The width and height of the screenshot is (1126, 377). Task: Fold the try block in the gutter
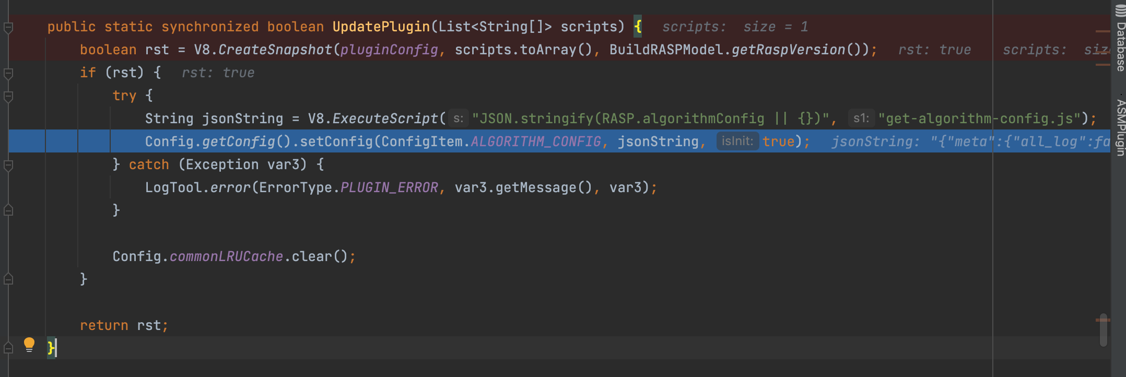click(8, 96)
